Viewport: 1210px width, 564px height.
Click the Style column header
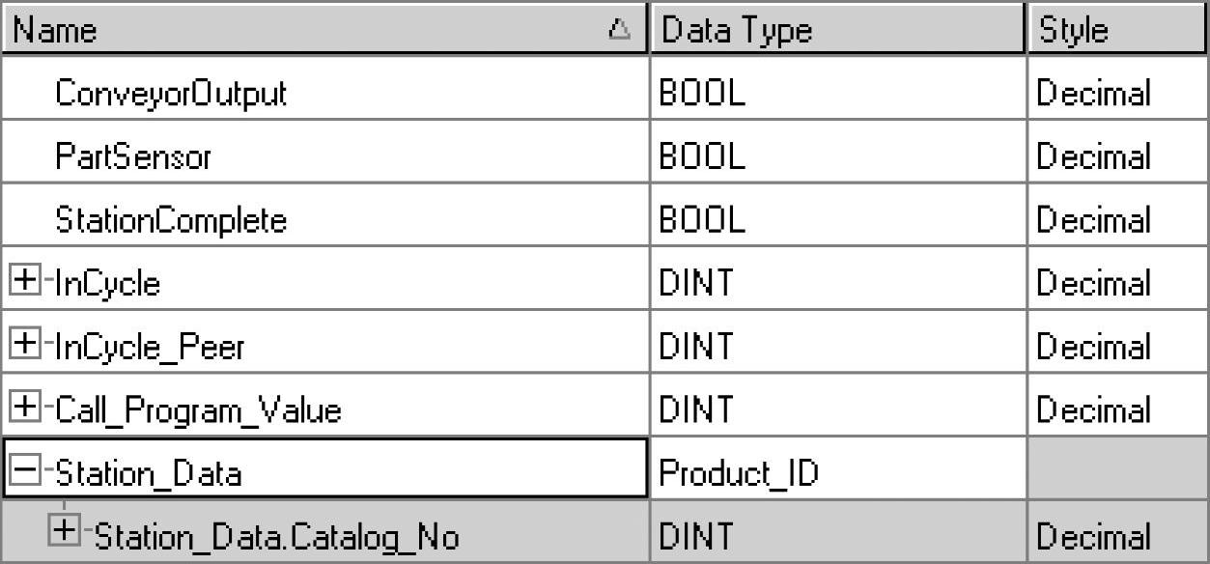1117,30
